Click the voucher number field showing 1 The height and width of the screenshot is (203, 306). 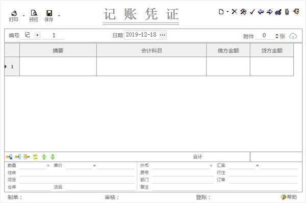coord(54,36)
